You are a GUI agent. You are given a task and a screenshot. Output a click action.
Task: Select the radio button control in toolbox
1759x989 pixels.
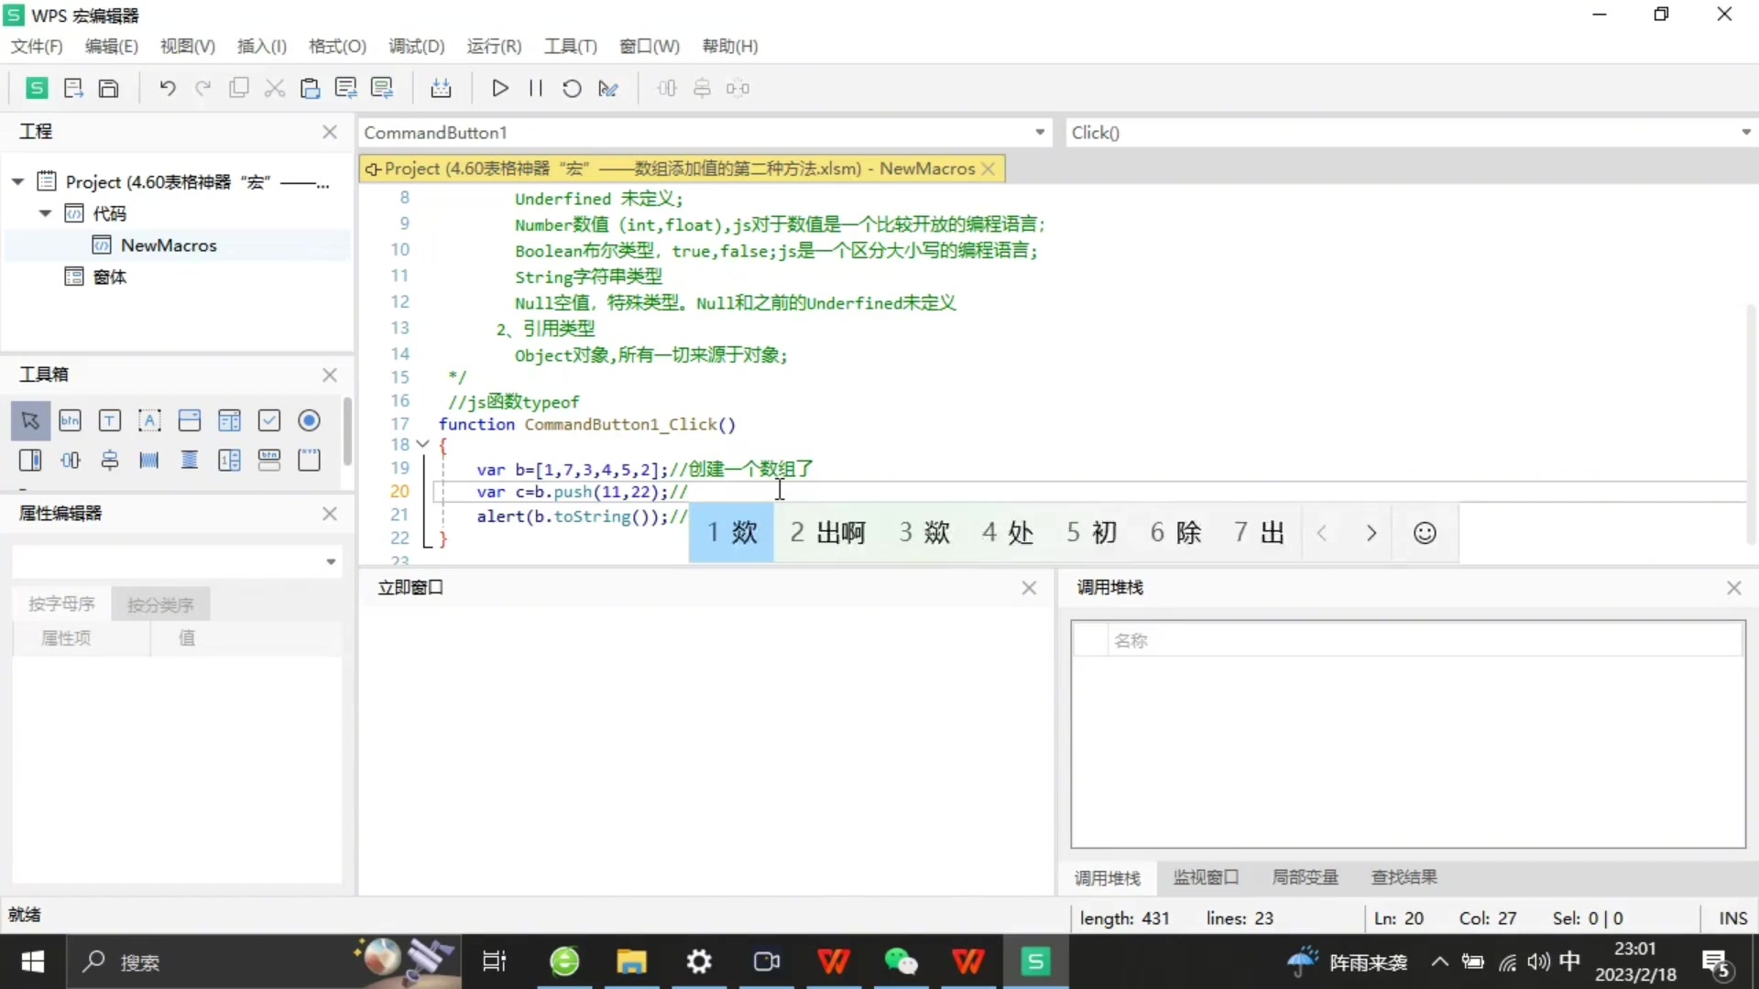pos(309,420)
